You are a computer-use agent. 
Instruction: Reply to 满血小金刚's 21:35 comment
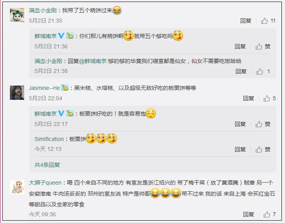(x=246, y=21)
